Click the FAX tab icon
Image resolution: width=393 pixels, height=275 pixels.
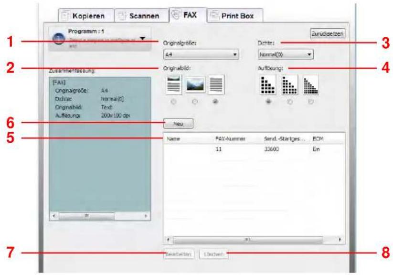[176, 14]
